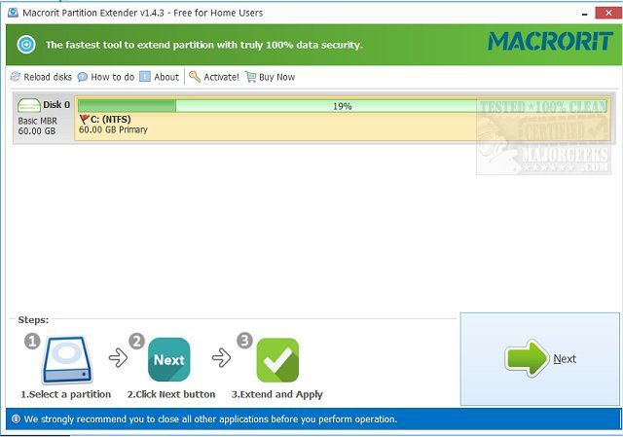
Task: Click the Activate key icon
Action: (195, 77)
